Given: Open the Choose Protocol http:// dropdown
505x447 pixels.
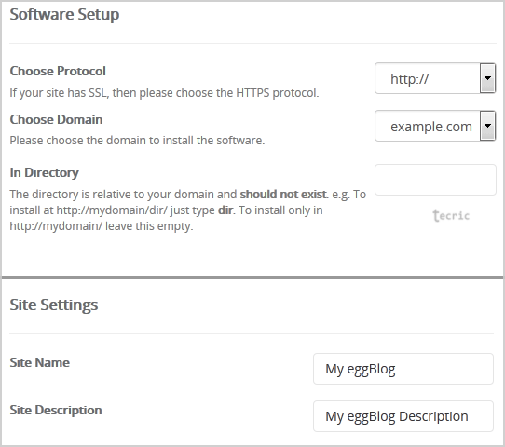Looking at the screenshot, I should [435, 78].
